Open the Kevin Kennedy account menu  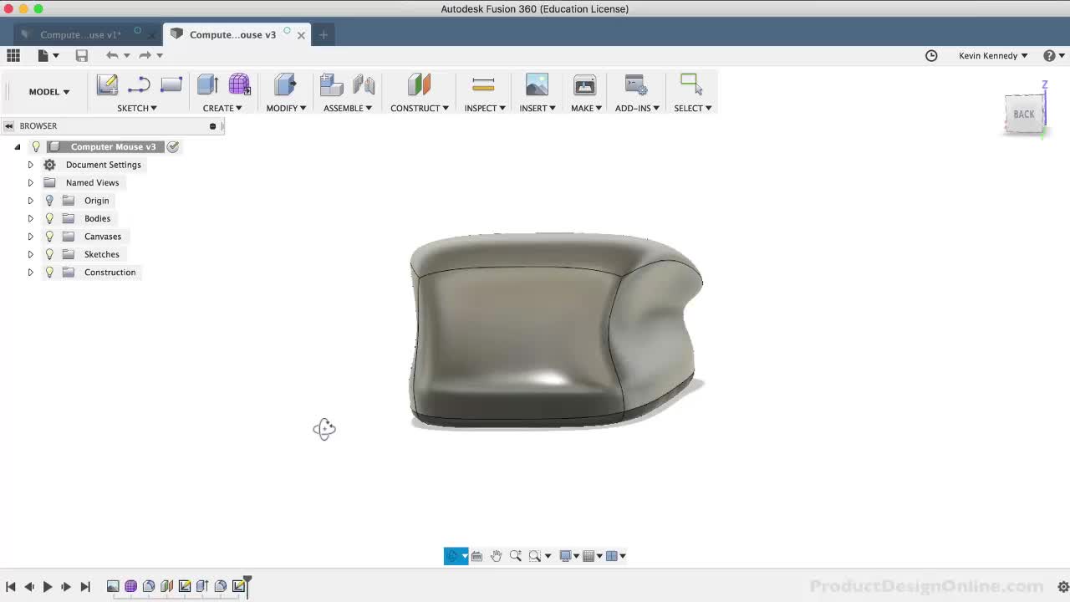coord(992,55)
